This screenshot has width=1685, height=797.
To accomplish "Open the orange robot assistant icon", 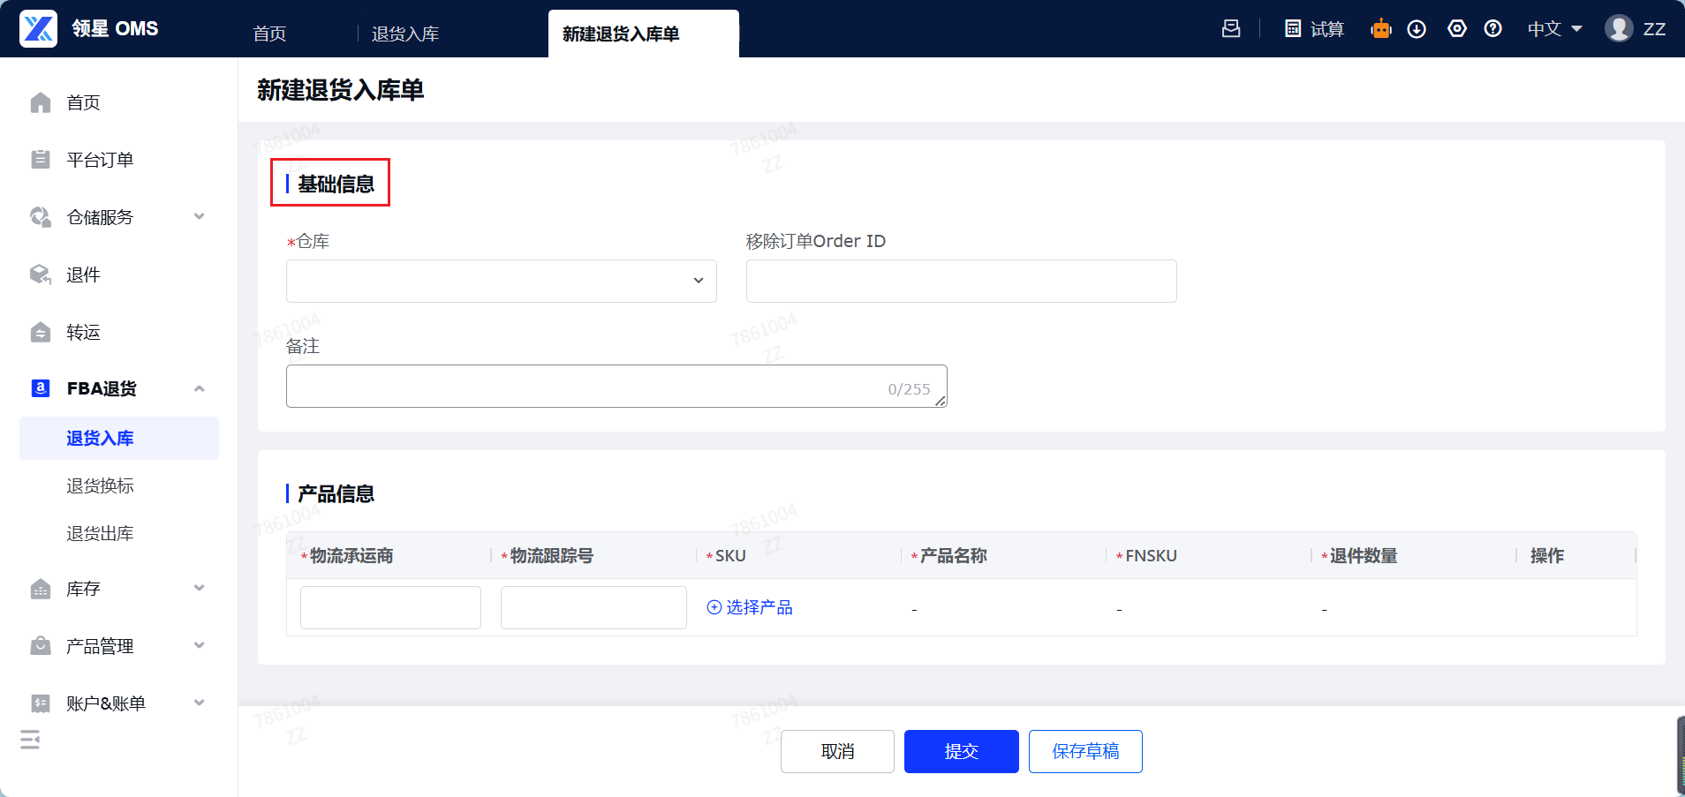I will (1381, 29).
